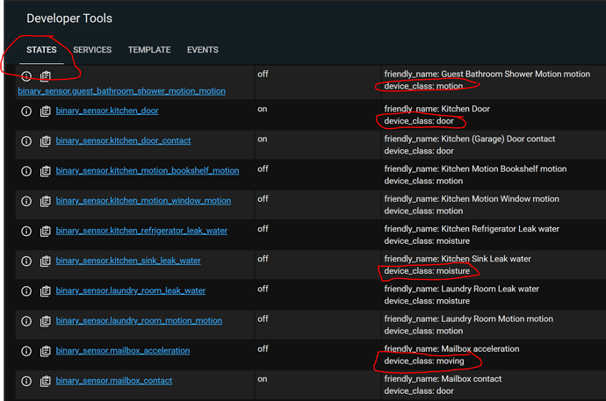Click info icon for guest bathroom shower motion
The image size is (606, 401).
pyautogui.click(x=26, y=77)
